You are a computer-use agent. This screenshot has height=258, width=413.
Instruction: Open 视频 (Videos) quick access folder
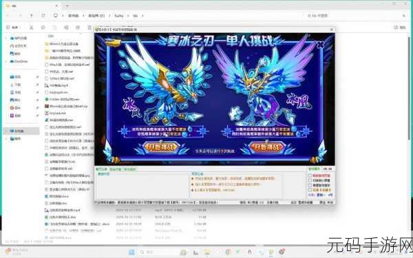pos(15,116)
